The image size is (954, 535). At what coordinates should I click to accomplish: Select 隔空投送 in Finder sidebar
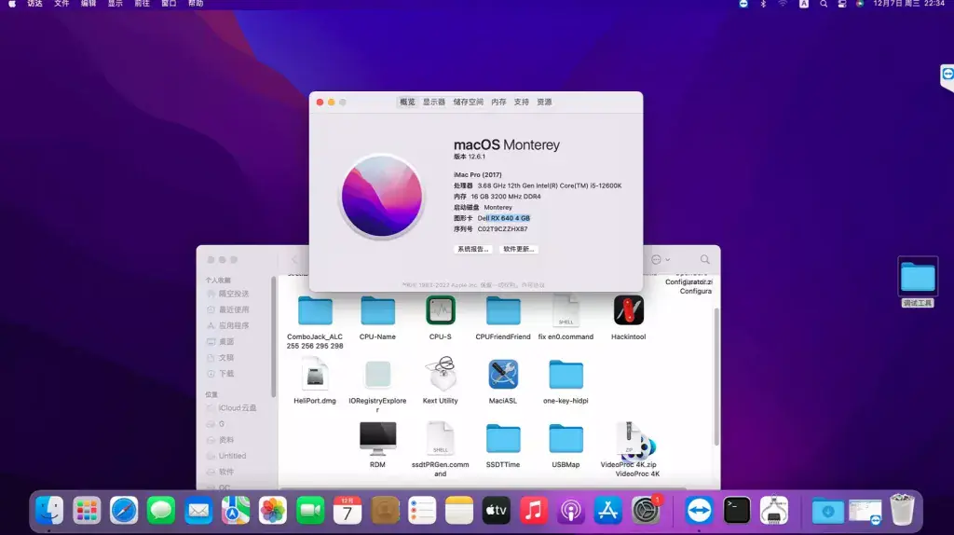tap(236, 294)
